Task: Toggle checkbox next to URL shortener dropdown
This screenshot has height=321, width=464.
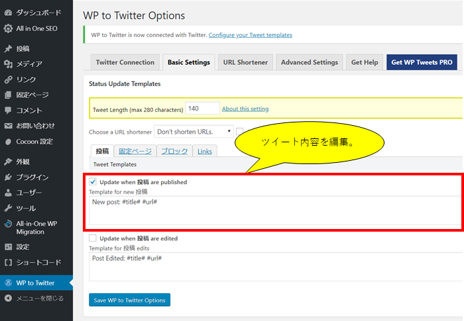Action: pos(239,131)
